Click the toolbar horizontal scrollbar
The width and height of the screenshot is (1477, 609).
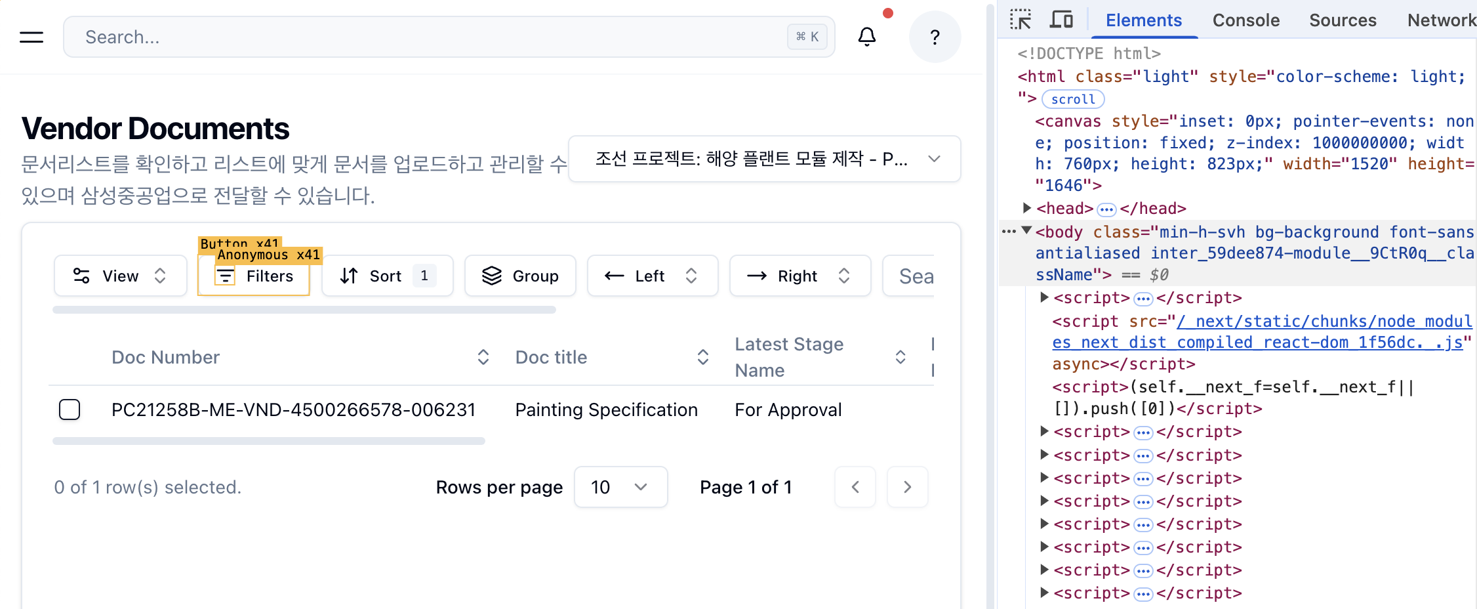(304, 310)
